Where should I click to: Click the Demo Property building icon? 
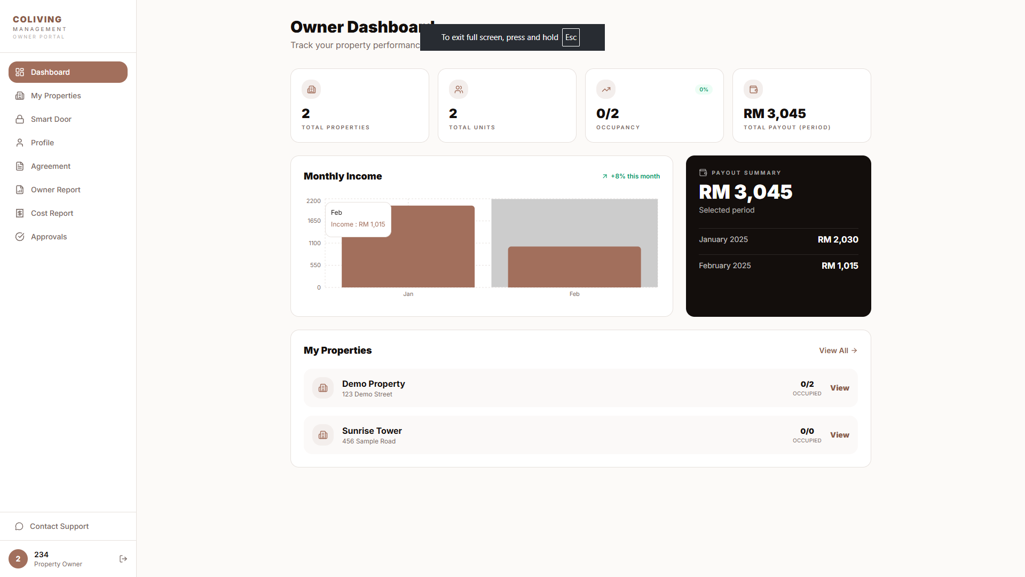point(323,388)
